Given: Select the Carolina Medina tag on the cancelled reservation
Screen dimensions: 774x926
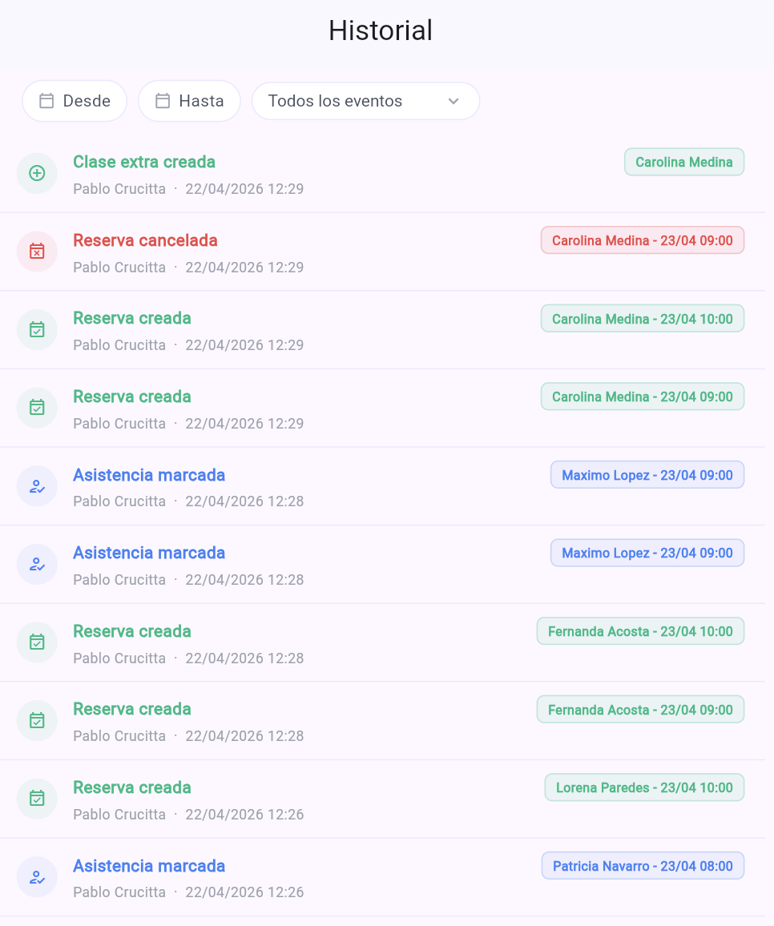Looking at the screenshot, I should click(x=642, y=240).
